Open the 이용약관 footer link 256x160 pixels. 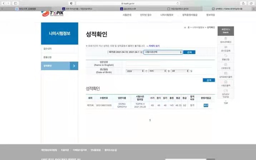[65, 150]
